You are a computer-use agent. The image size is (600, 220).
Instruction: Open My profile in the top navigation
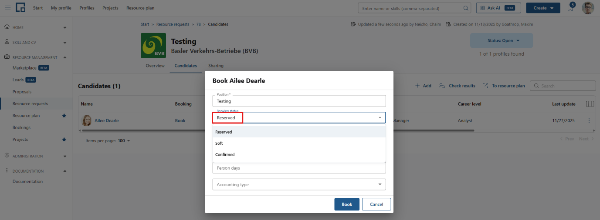[61, 8]
